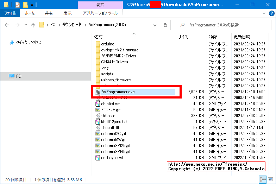Open Explorer help with question mark
276x184 pixels.
pos(272,13)
